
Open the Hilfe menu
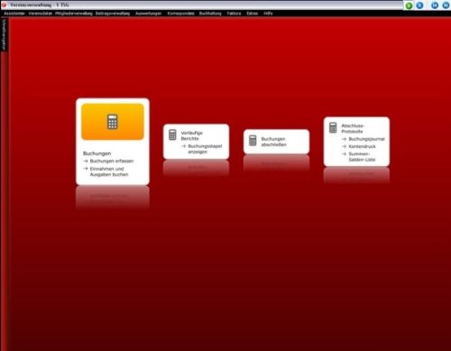268,14
